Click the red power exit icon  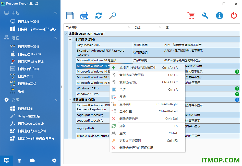[234, 15]
